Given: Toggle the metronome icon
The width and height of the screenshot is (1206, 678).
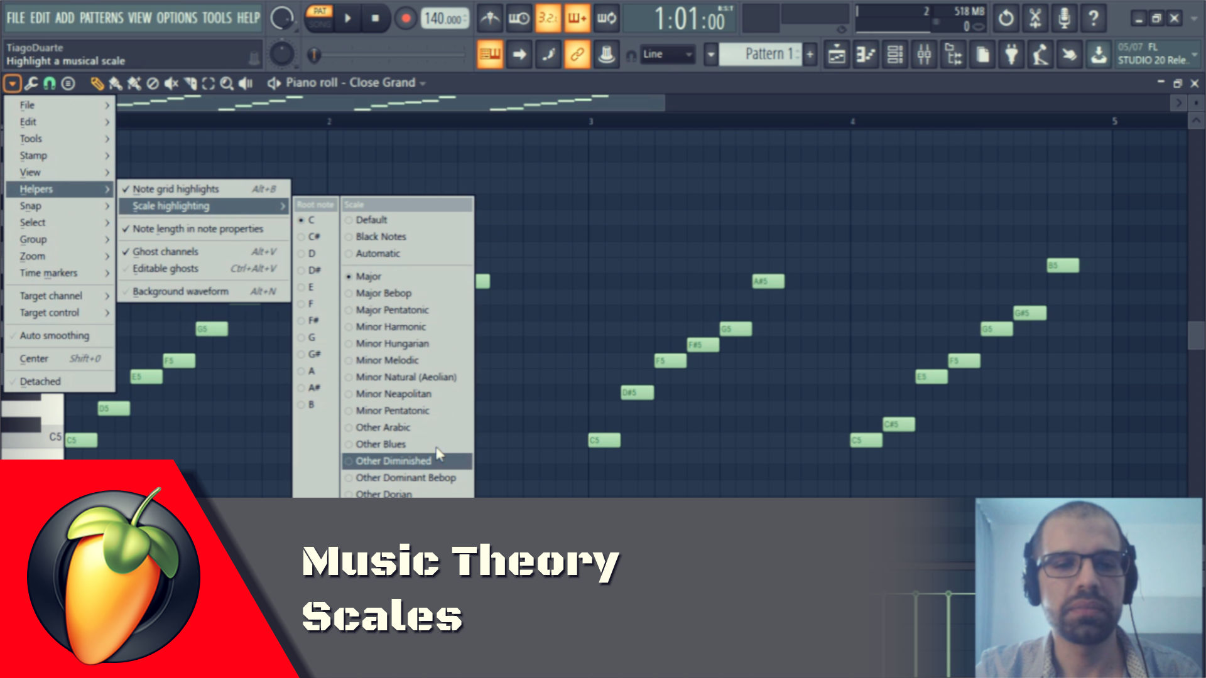Looking at the screenshot, I should coord(490,19).
